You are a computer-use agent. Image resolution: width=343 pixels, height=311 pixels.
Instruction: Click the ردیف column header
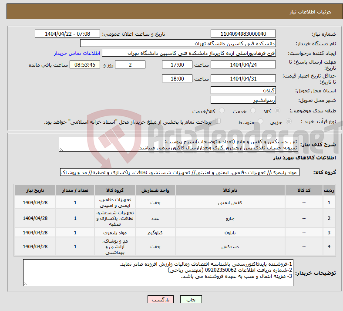(x=329, y=190)
